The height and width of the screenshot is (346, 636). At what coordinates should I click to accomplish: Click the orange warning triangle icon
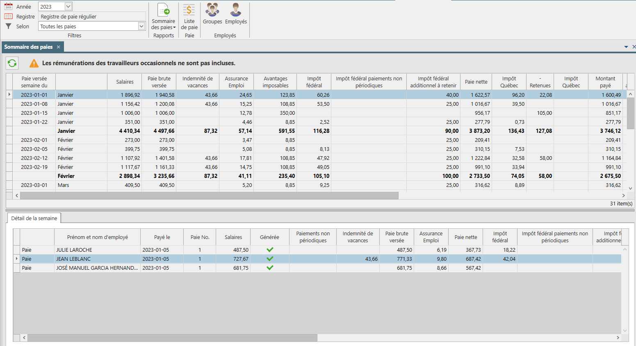click(x=34, y=63)
